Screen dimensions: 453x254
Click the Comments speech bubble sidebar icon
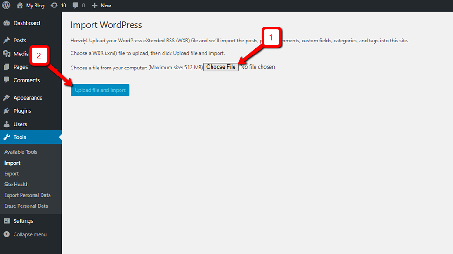(x=7, y=80)
